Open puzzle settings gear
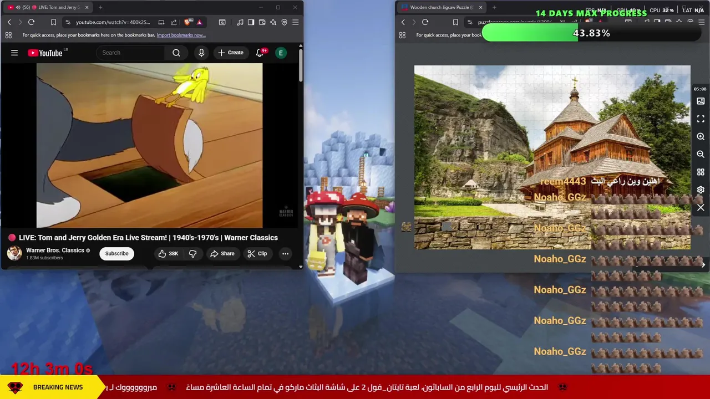710x399 pixels. [x=701, y=190]
